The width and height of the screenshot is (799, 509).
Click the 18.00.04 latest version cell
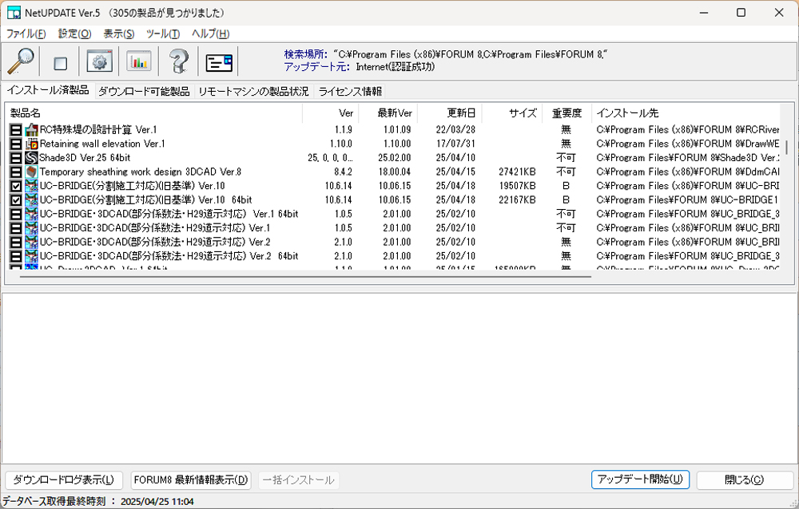tap(395, 172)
